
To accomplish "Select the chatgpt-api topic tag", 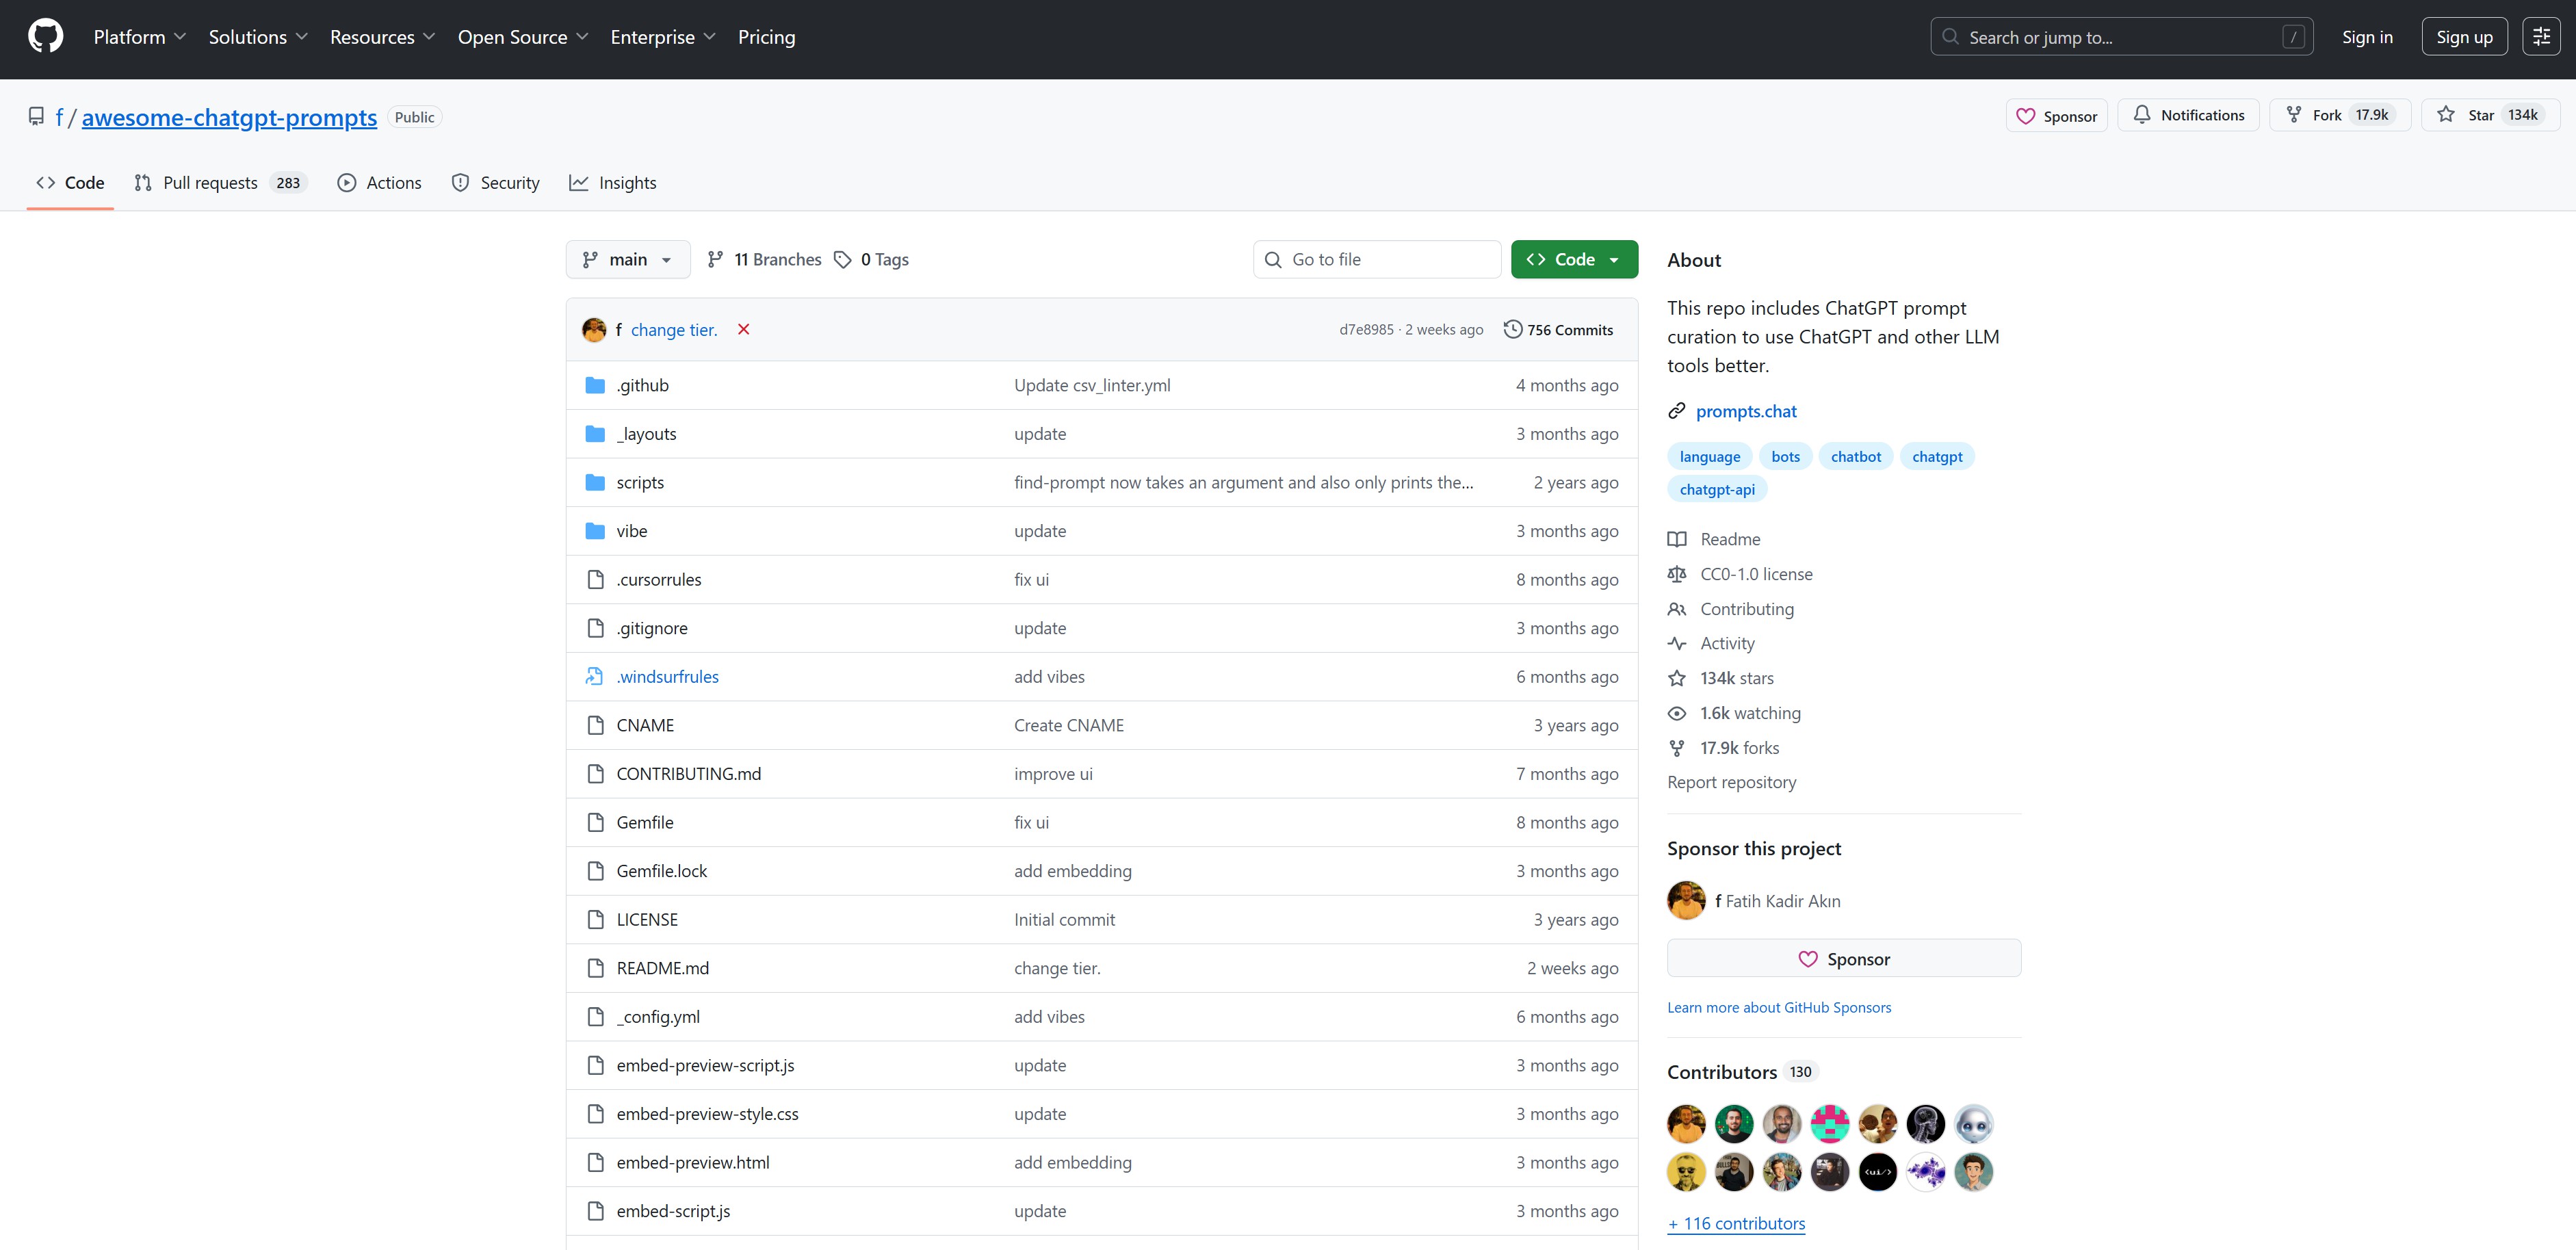I will (x=1717, y=490).
